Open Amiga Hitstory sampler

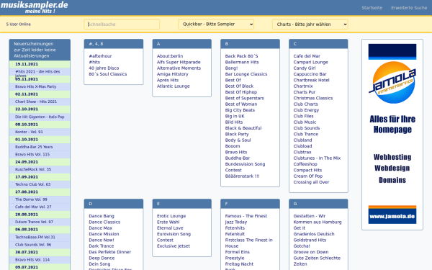[173, 74]
